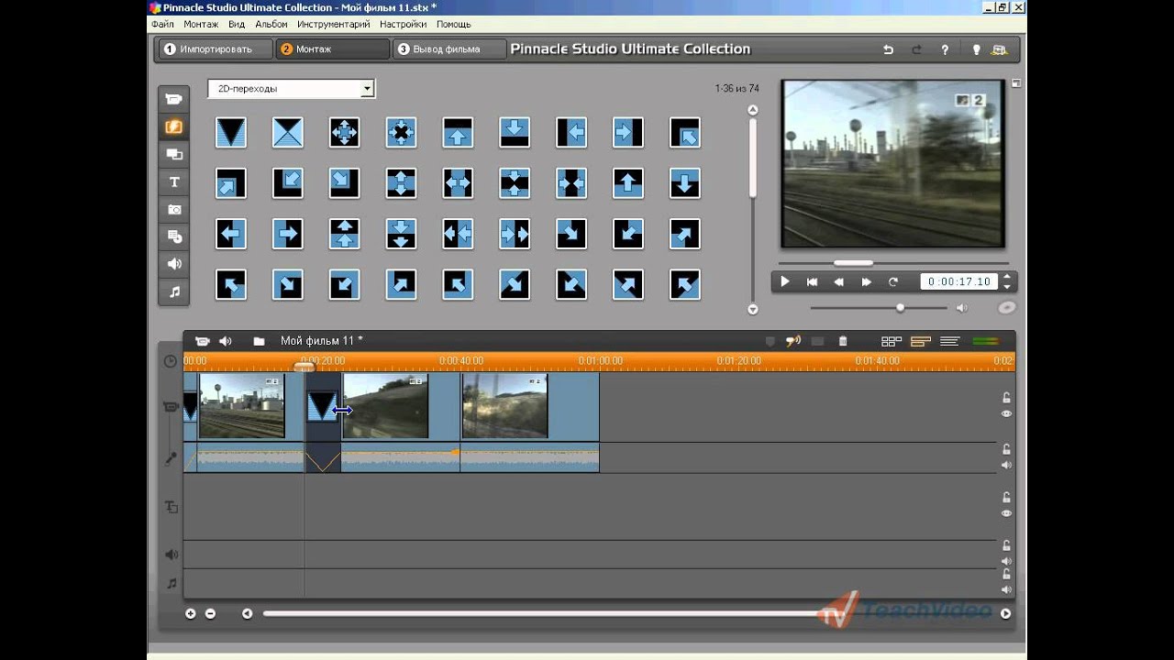
Task: Open the Настройки menu
Action: (403, 24)
